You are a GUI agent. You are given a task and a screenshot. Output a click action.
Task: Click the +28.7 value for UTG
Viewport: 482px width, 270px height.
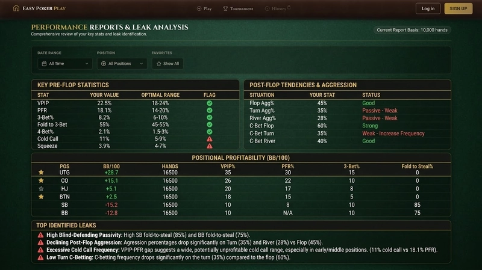[111, 173]
